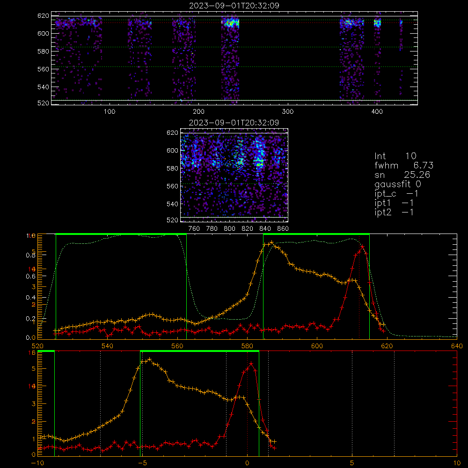Screen dimensions: 468x468
Task: Click the x-axis label 640 on profile plot
Action: pos(457,346)
